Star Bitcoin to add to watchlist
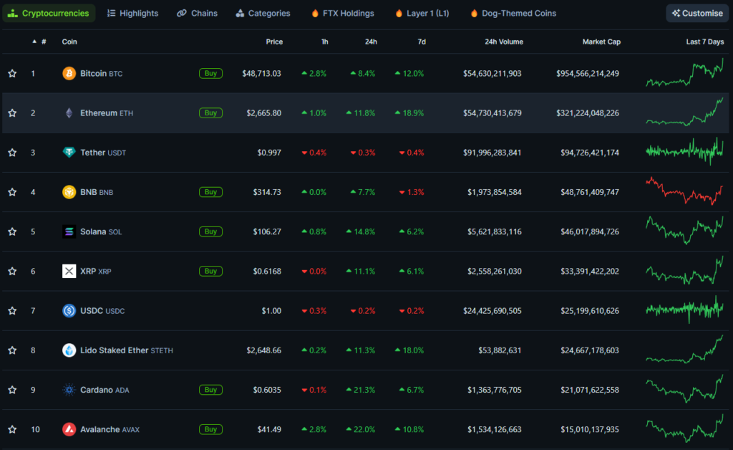 12,73
